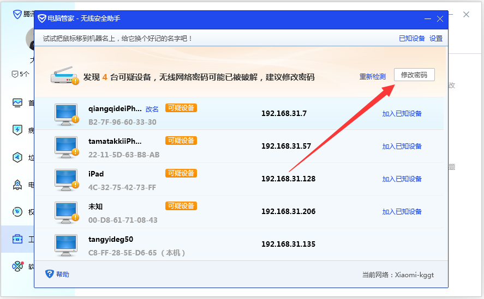Click the 电脑管家 shield logo in title bar

point(41,19)
